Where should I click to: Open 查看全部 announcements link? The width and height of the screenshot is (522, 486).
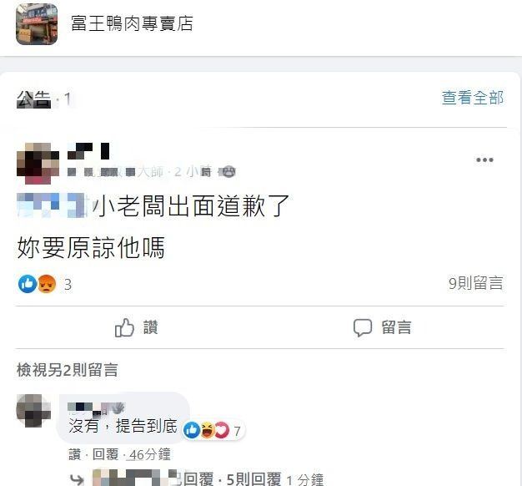473,98
